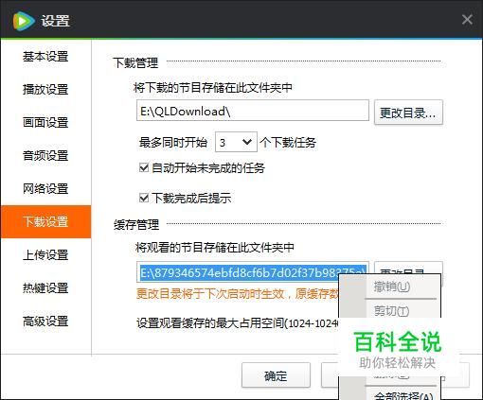Click the 缓存管理 section heading
Image resolution: width=483 pixels, height=400 pixels.
(x=136, y=224)
